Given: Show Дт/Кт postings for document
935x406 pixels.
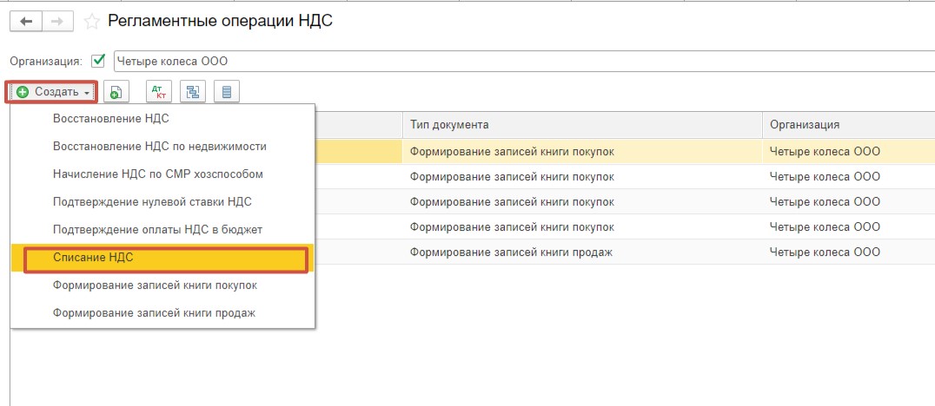Looking at the screenshot, I should (x=159, y=92).
